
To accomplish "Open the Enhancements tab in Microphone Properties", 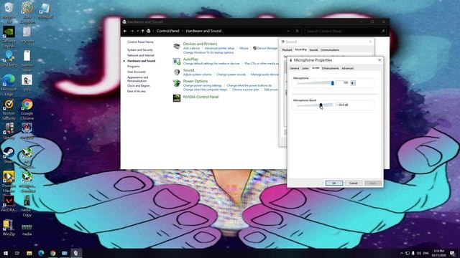I will (331, 68).
